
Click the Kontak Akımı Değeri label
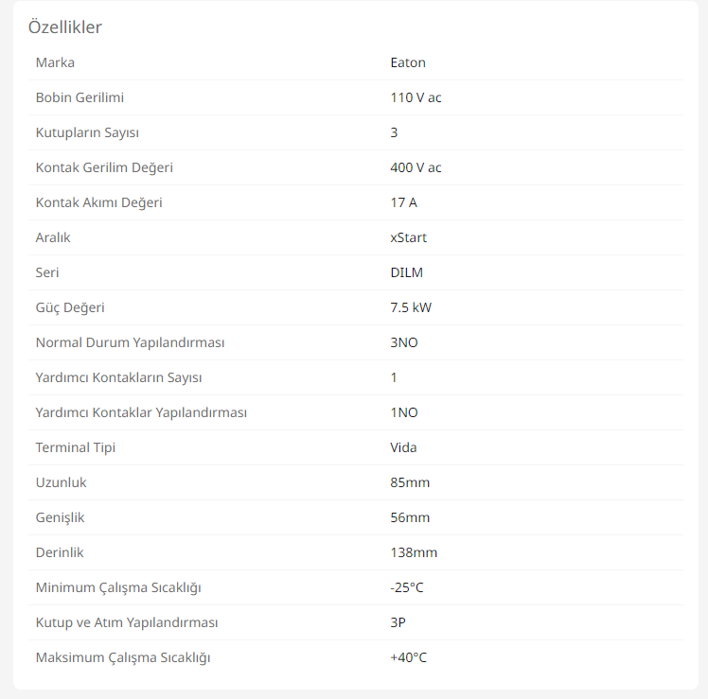(98, 202)
